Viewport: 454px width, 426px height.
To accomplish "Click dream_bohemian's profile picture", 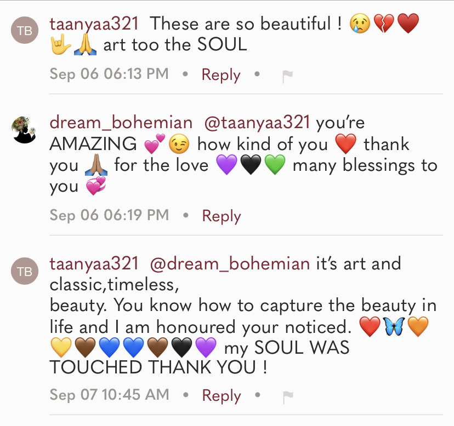I will (x=25, y=130).
